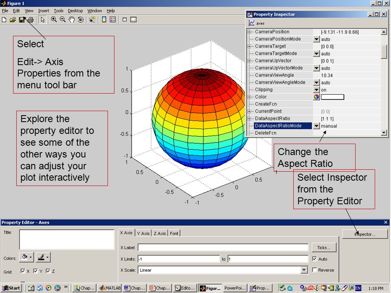391x293 pixels.
Task: Click the Show Plot Tools icon
Action: click(134, 20)
